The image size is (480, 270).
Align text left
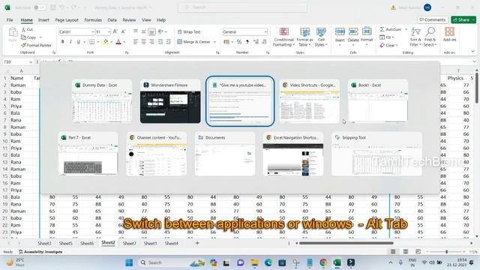pos(136,42)
